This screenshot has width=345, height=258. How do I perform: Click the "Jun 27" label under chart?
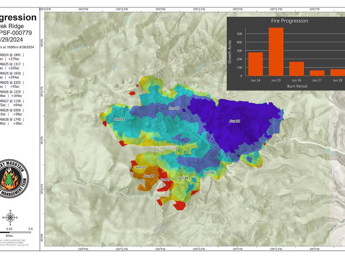(x=317, y=80)
